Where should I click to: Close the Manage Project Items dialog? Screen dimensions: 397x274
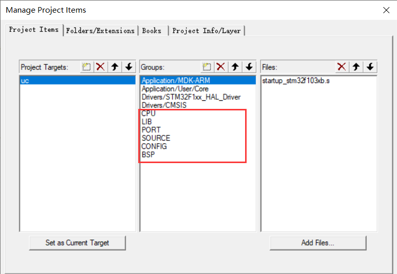click(386, 10)
